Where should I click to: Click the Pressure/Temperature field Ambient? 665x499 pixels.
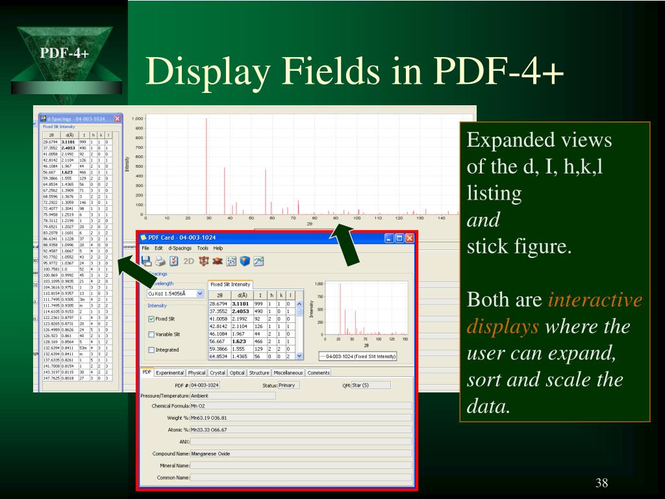point(233,396)
